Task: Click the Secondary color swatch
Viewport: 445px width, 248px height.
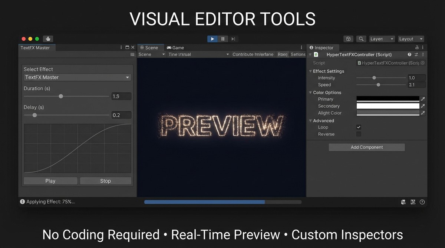Action: 387,106
